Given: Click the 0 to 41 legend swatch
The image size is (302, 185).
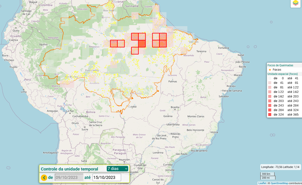Looking at the screenshot, I should 270,78.
